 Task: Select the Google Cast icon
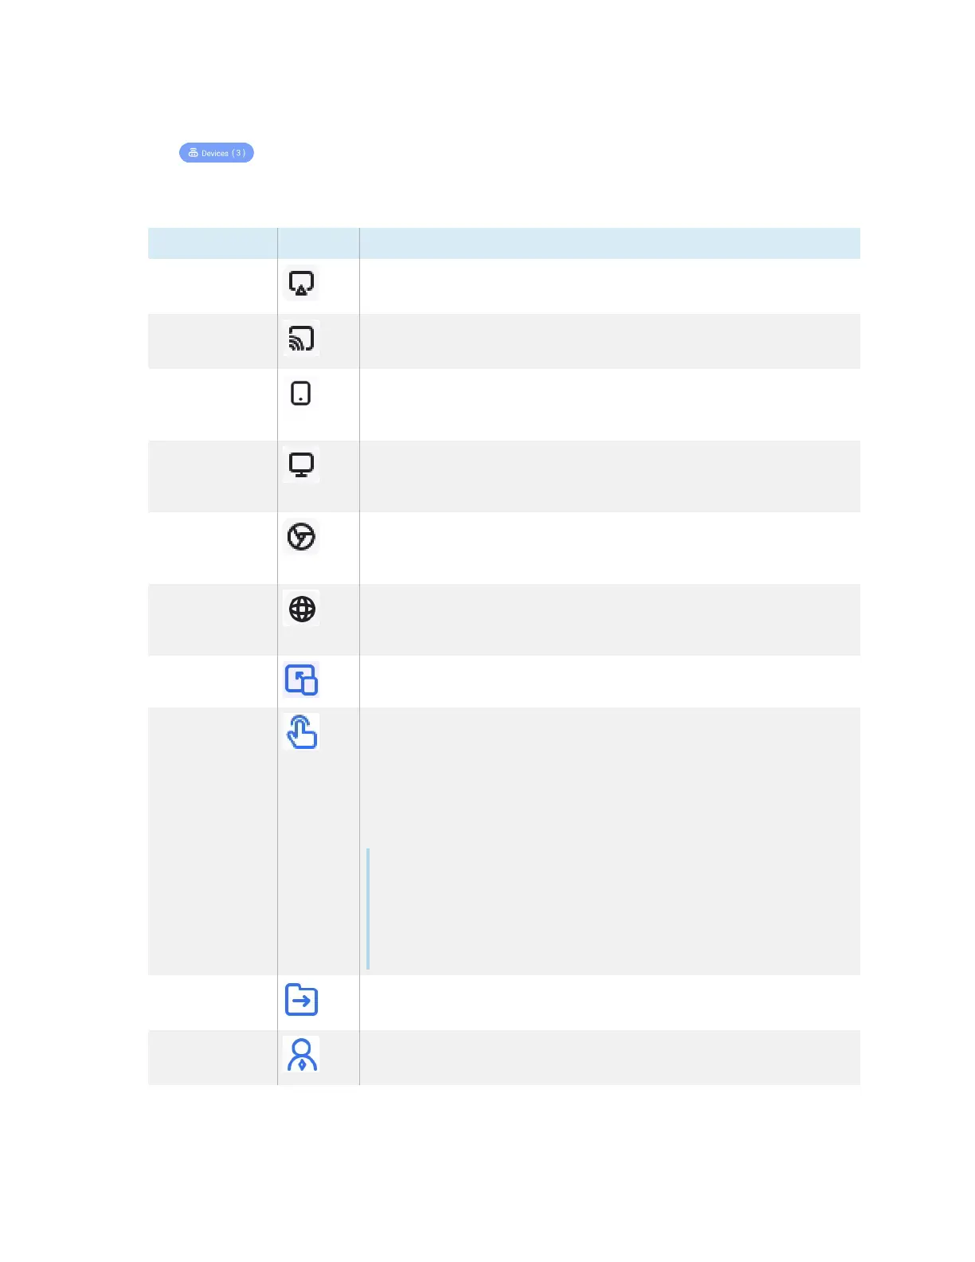[301, 339]
